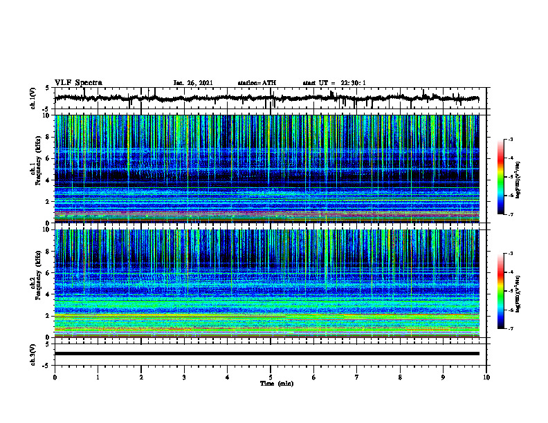Click the "5" tick on ch.3(V) axis
This screenshot has width=548, height=423.
48,344
